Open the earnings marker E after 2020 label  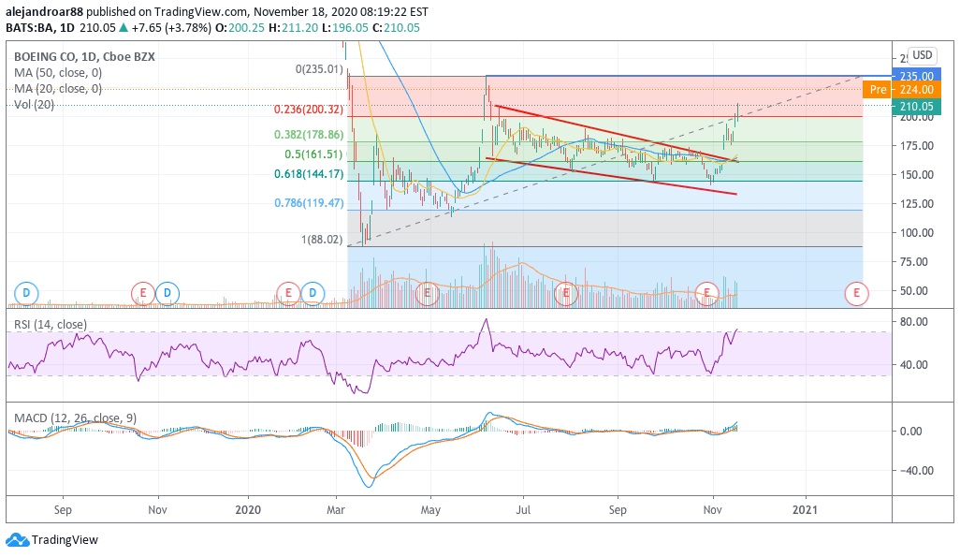(288, 293)
